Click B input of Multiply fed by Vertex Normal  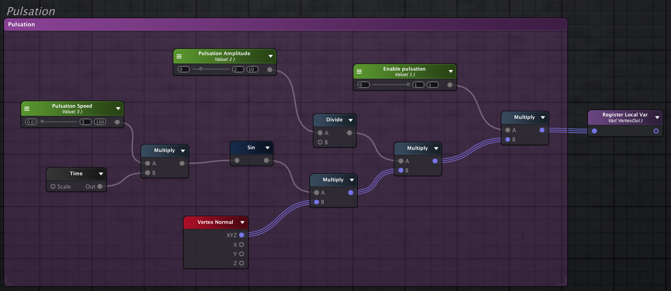point(317,202)
